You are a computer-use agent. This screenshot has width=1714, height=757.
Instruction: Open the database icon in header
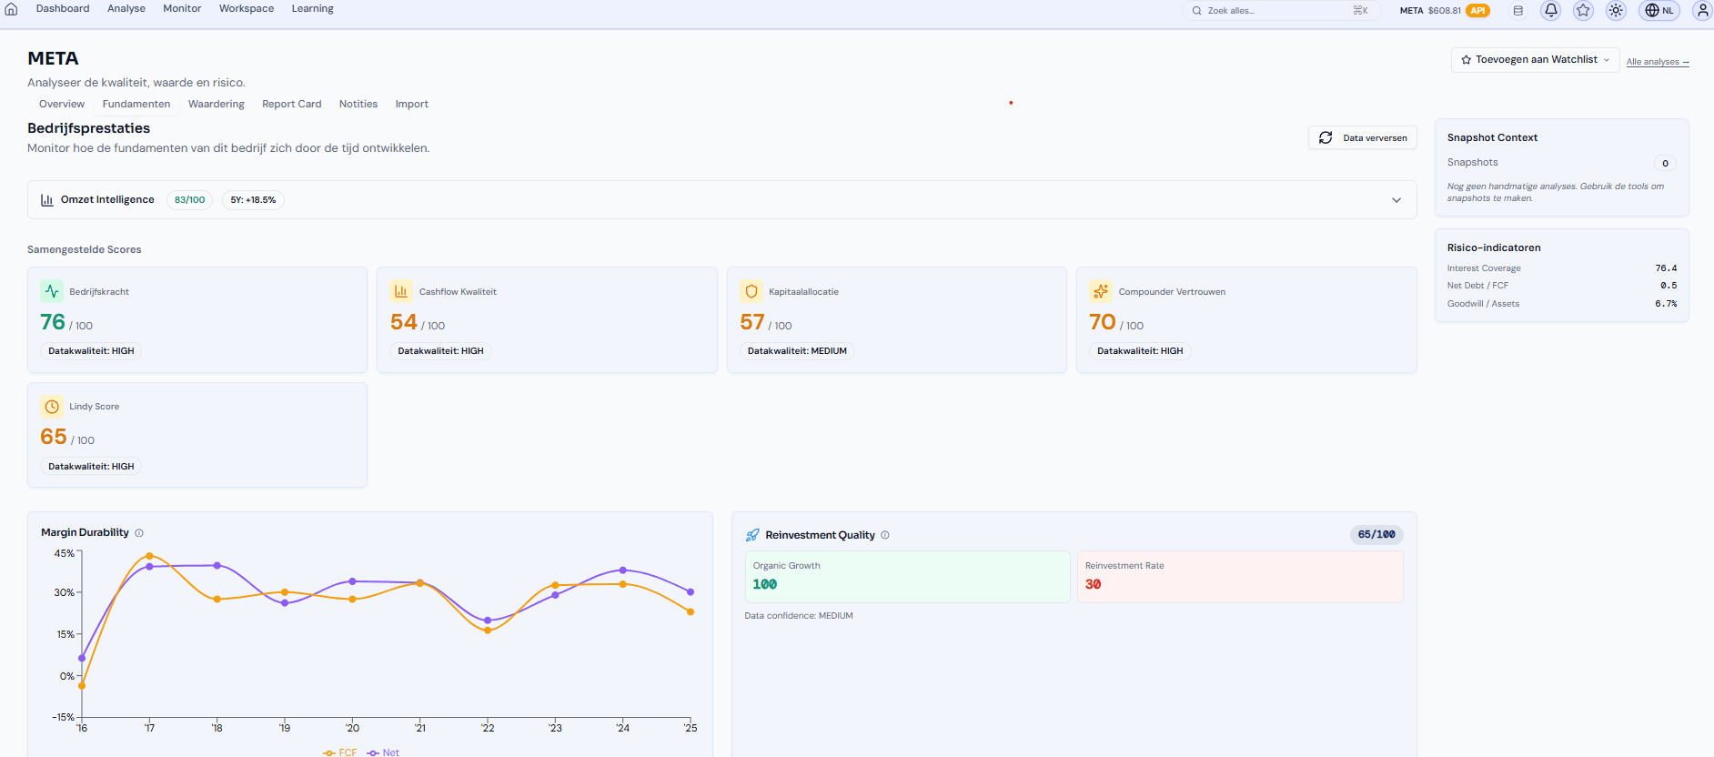coord(1517,11)
